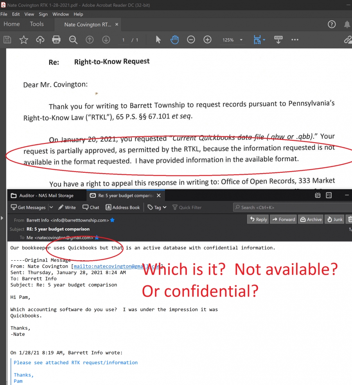Open the Acrobat Sign menu

click(x=43, y=14)
